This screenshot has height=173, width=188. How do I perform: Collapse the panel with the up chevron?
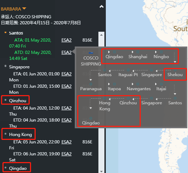point(102,6)
